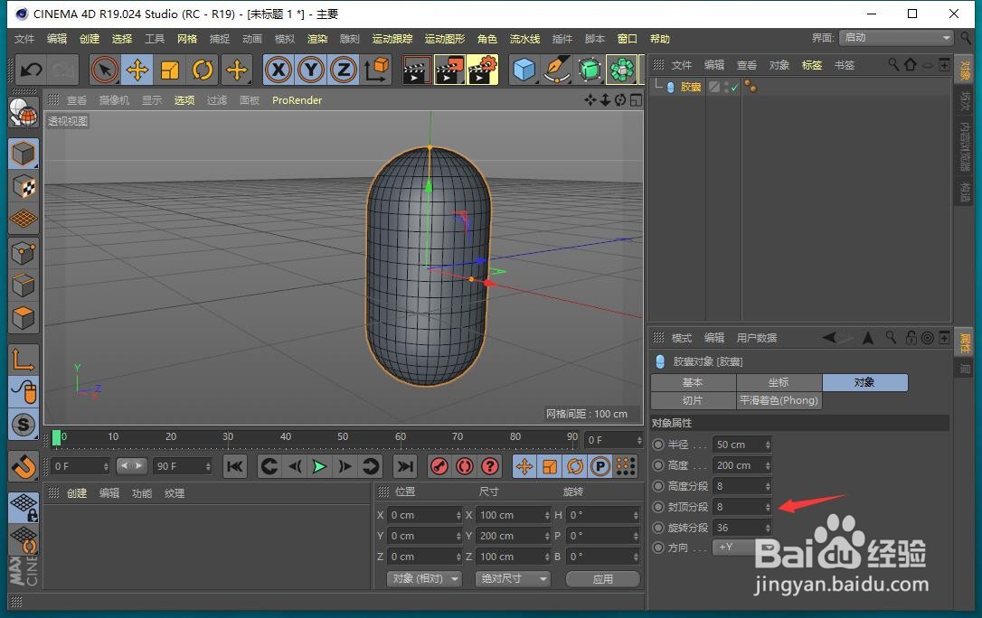Open the 界面 layout dropdown

(896, 38)
